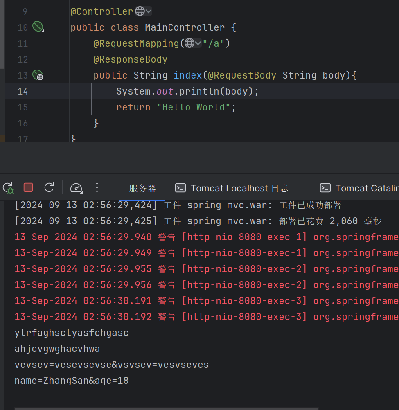Click the "Hello World" string literal
The height and width of the screenshot is (410, 399).
pyautogui.click(x=194, y=107)
